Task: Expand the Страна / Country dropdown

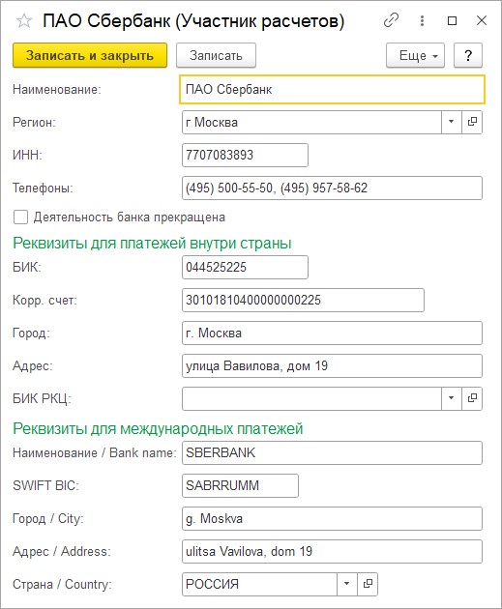Action: click(347, 584)
